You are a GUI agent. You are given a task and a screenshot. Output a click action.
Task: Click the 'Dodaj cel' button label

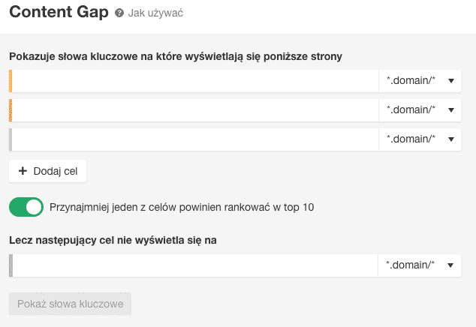point(56,171)
